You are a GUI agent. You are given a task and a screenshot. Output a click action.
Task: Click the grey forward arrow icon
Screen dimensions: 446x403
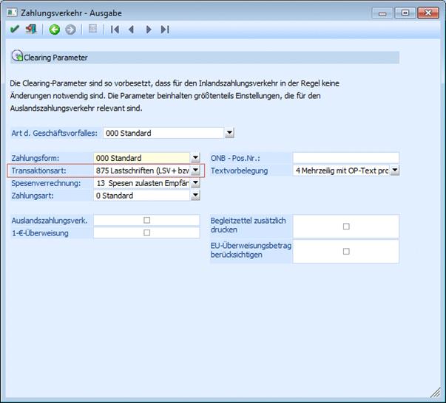click(x=70, y=30)
